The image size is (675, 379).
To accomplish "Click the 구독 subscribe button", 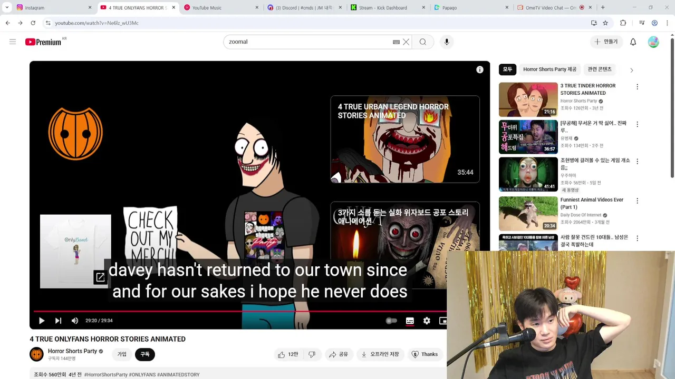I will tap(145, 355).
